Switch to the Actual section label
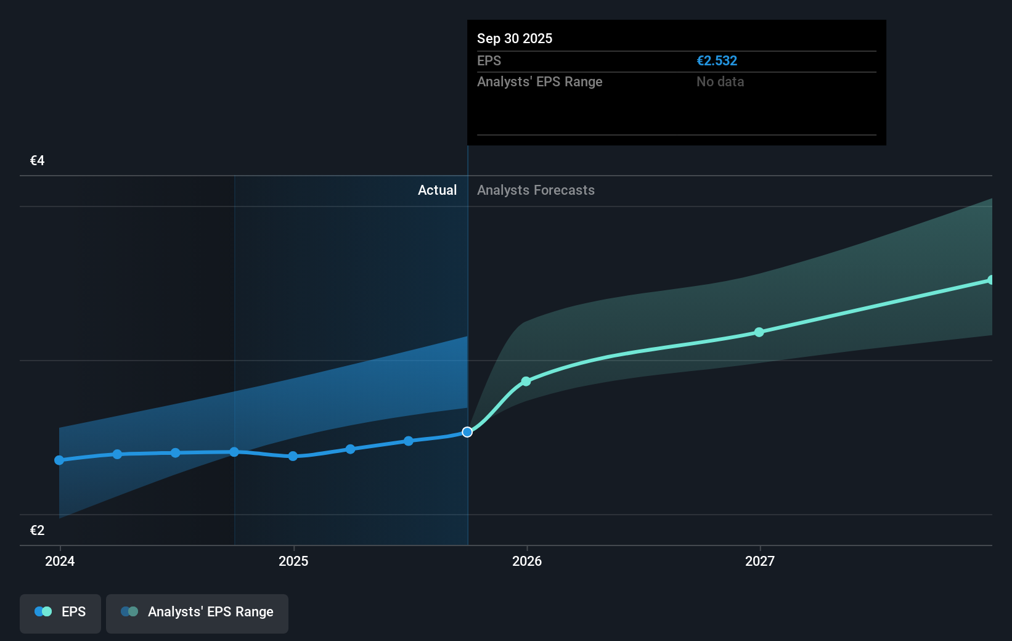 click(x=437, y=190)
